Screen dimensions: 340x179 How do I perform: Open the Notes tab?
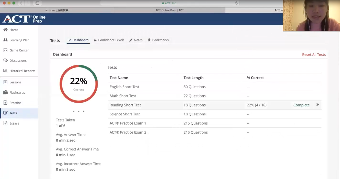click(136, 40)
